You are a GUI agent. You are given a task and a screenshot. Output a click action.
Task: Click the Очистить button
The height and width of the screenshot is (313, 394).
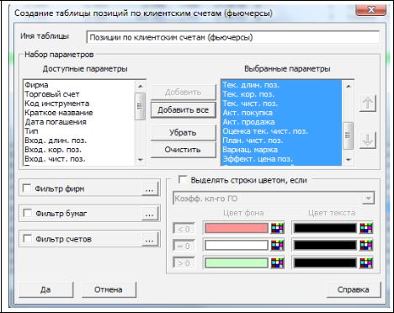pyautogui.click(x=184, y=150)
